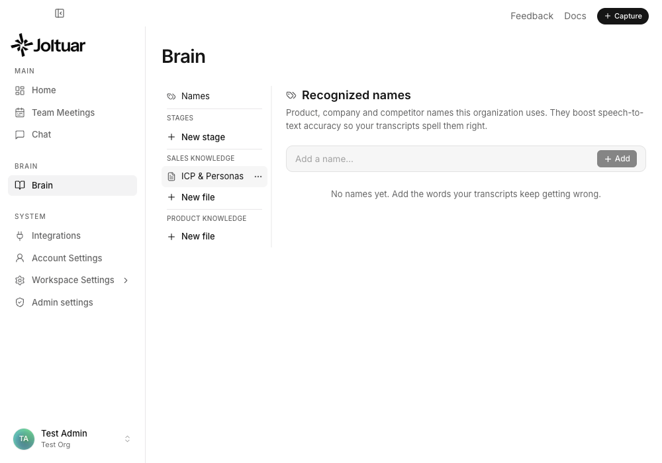Expand the Workspace Settings chevron
Viewport: 662px width, 463px height.
click(125, 280)
